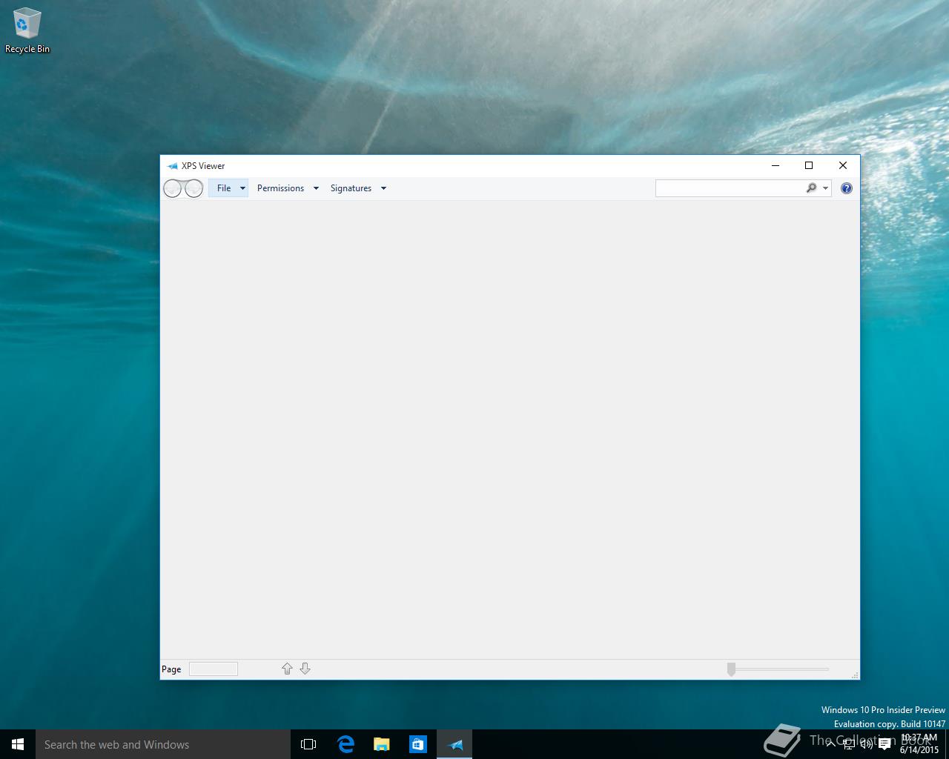
Task: Open Task View from the taskbar
Action: [x=308, y=744]
